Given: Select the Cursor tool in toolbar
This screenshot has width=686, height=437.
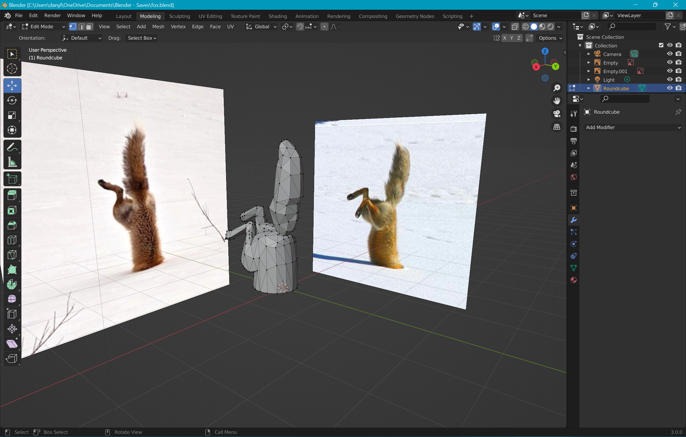Looking at the screenshot, I should (x=12, y=69).
